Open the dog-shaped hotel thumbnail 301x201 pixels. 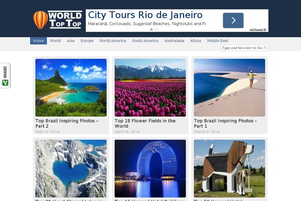[x=229, y=168]
